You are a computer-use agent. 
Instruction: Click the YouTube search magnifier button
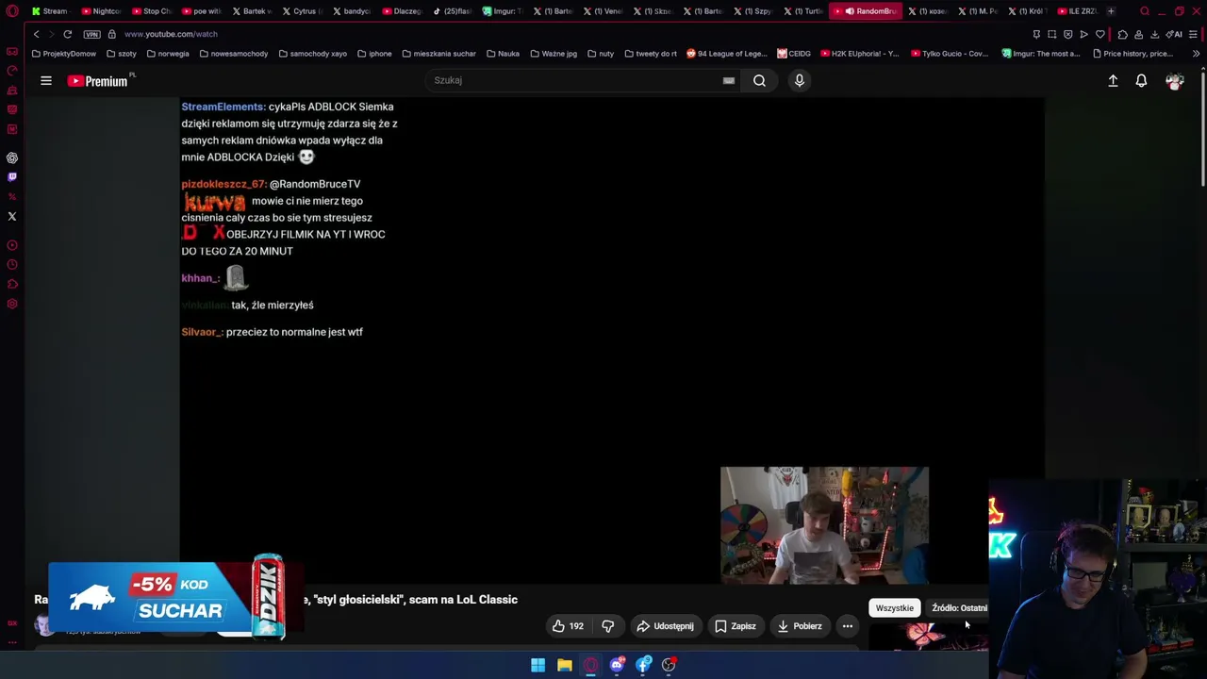tap(759, 80)
